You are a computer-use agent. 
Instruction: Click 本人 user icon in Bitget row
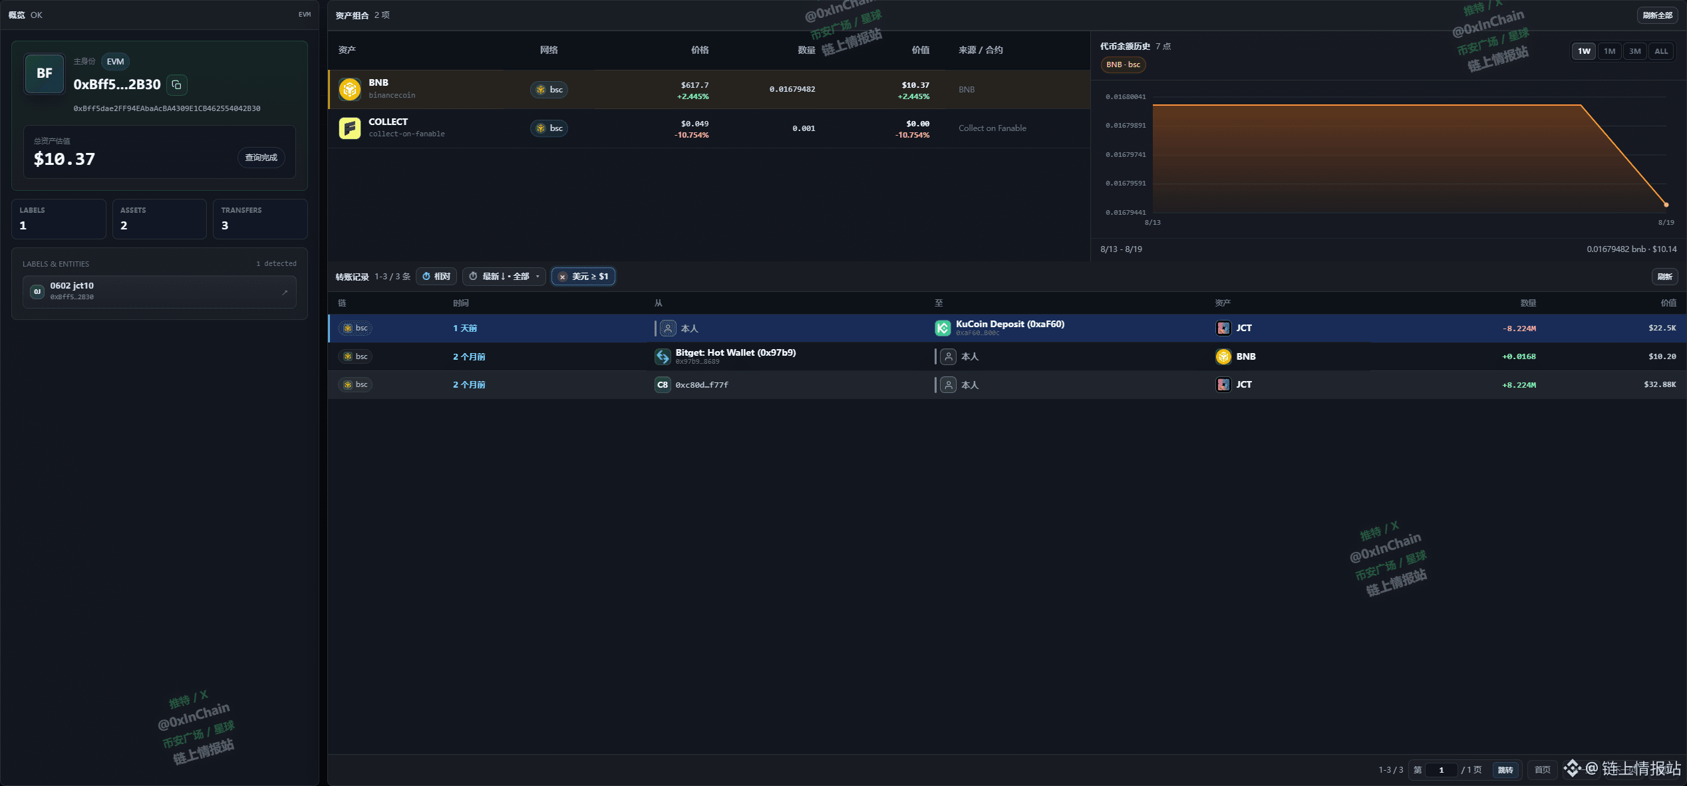tap(949, 356)
